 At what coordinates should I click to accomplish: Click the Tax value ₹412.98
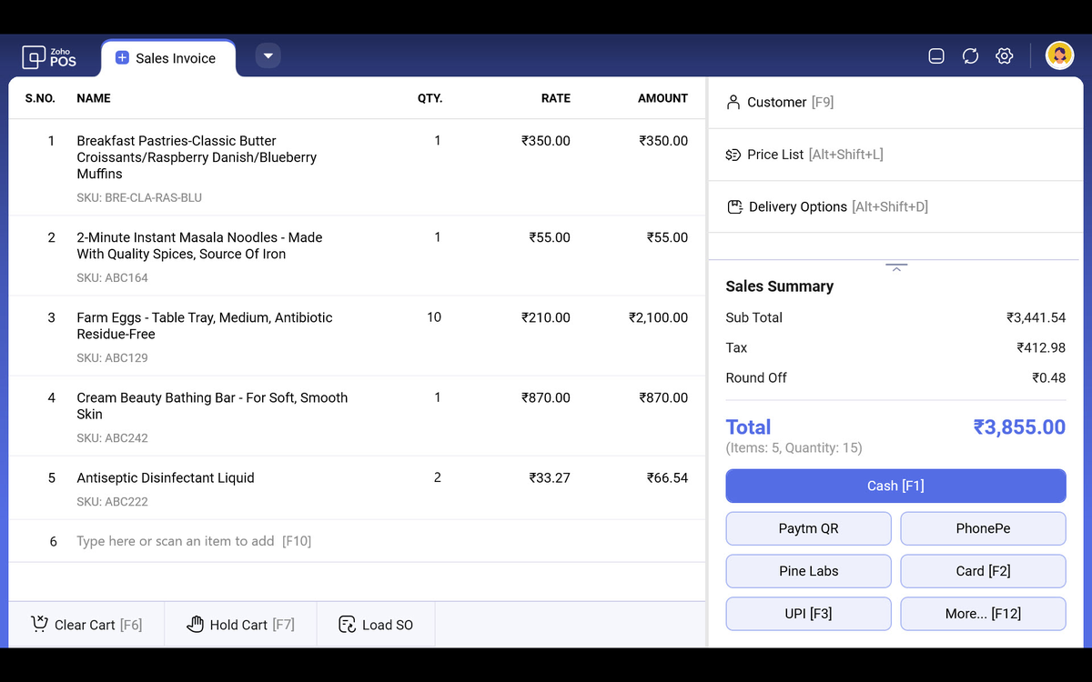coord(1041,347)
